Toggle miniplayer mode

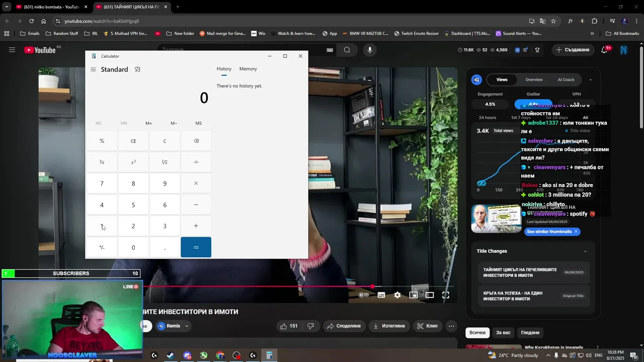pyautogui.click(x=413, y=295)
